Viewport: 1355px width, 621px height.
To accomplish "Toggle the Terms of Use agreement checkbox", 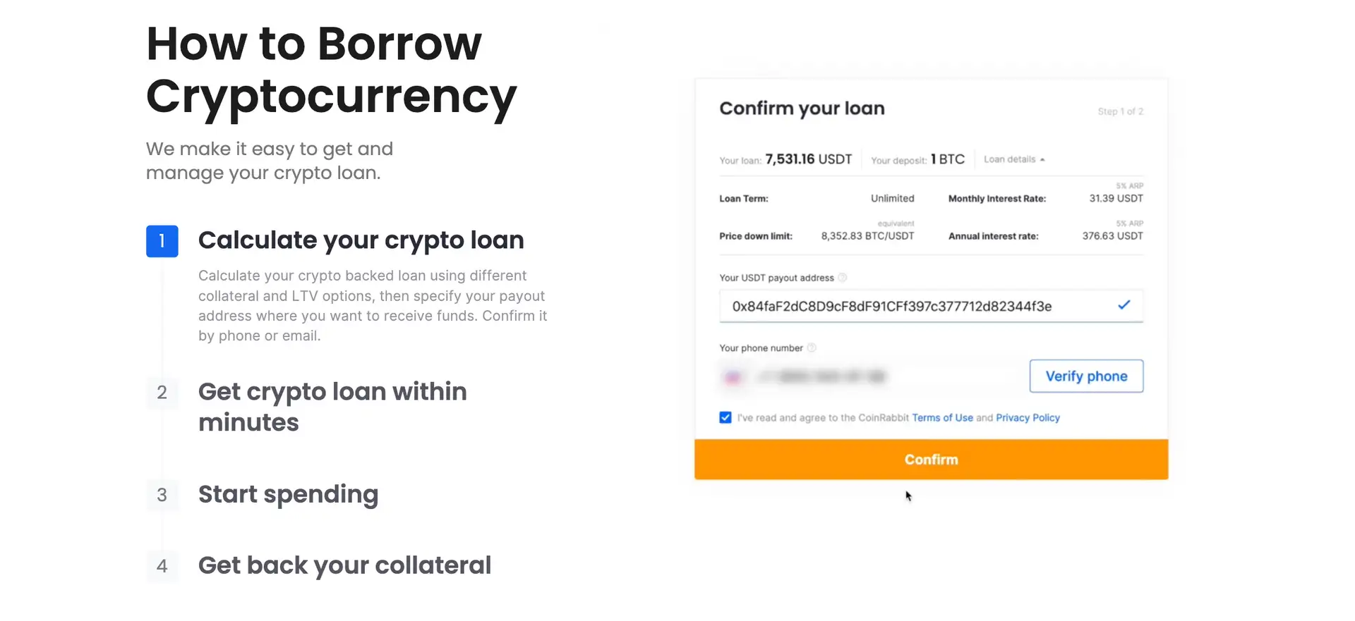I will pos(725,417).
